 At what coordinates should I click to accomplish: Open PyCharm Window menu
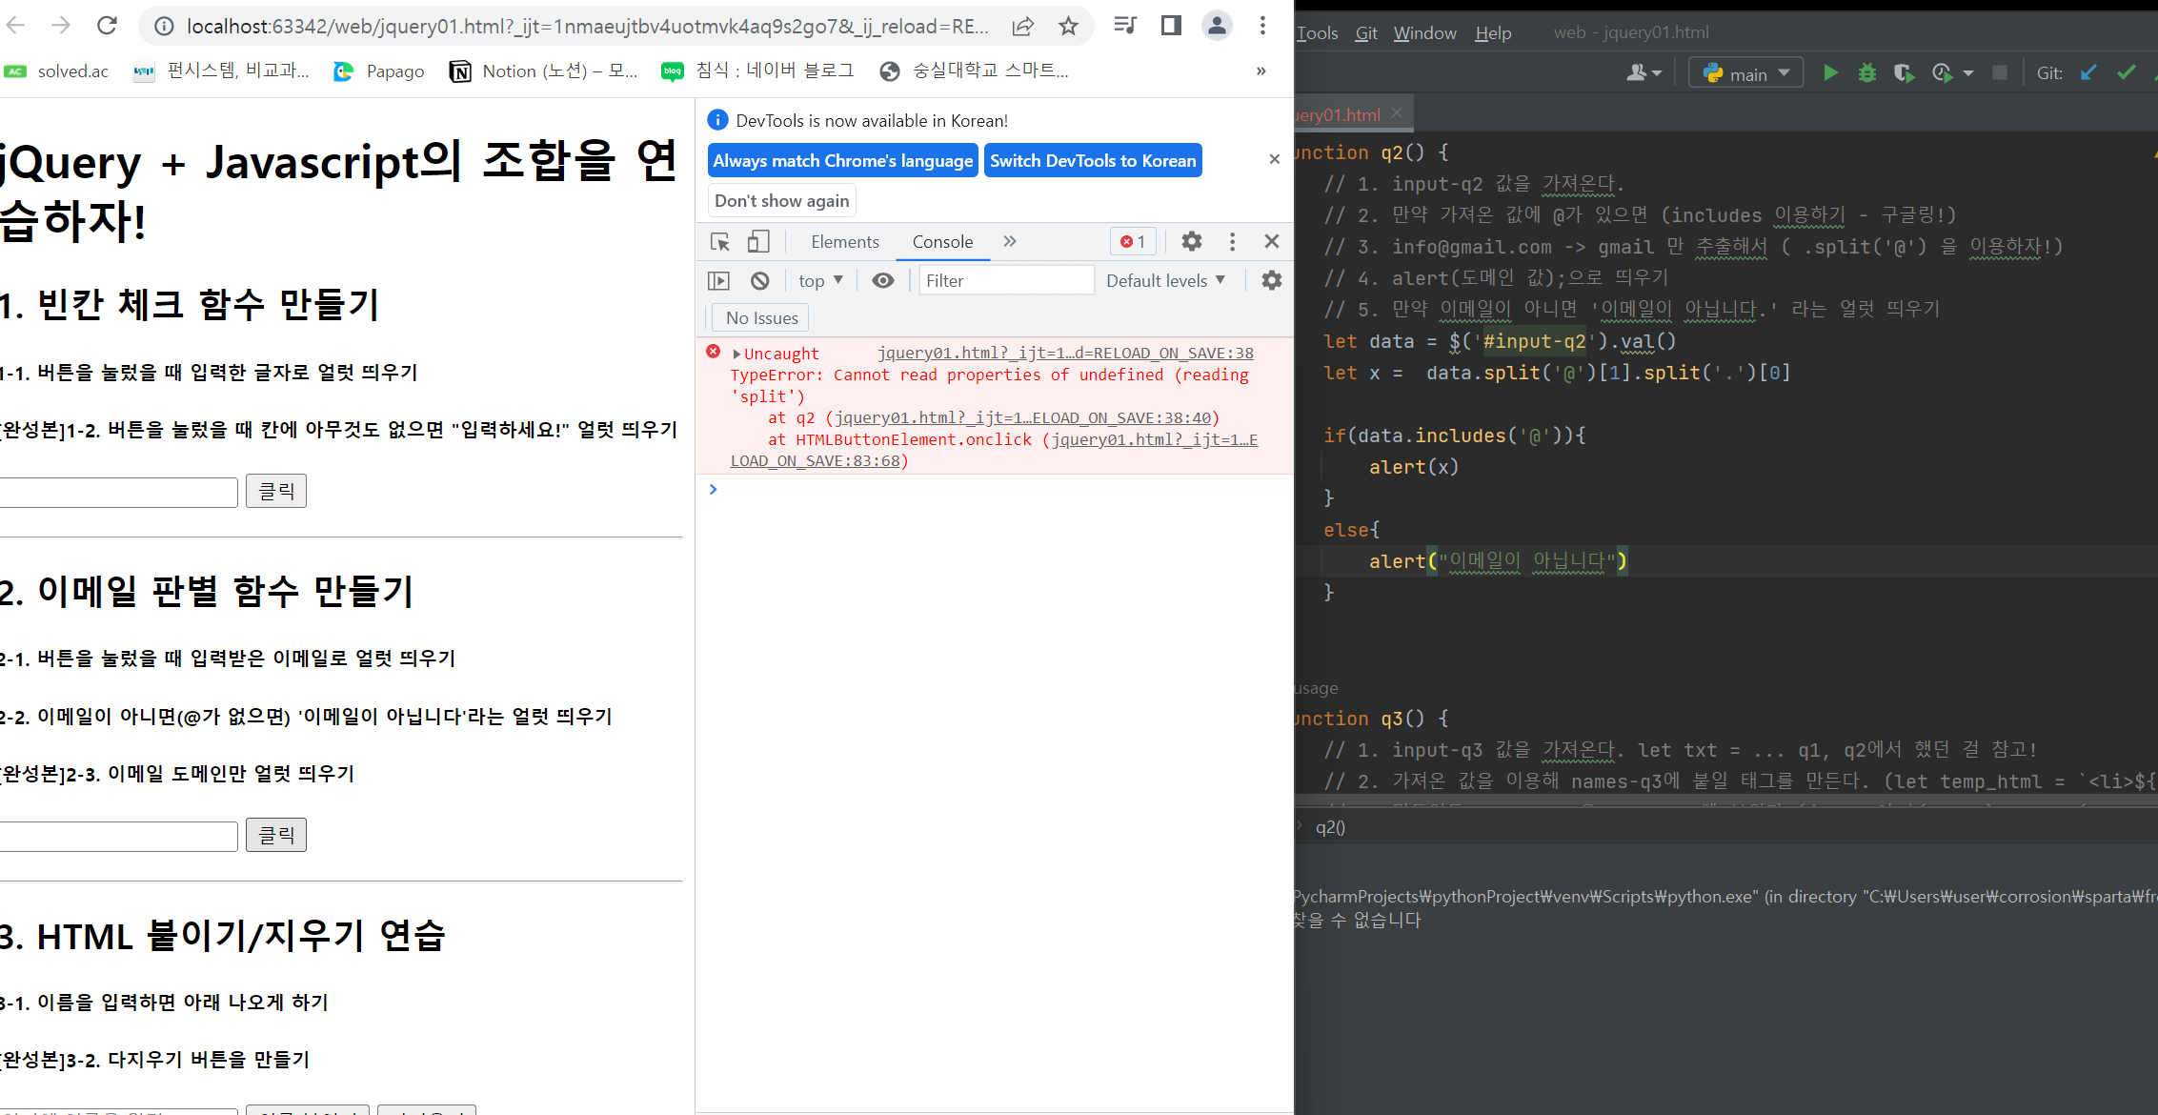point(1425,33)
